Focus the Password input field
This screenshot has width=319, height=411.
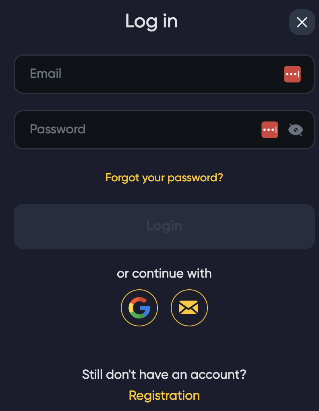141,130
